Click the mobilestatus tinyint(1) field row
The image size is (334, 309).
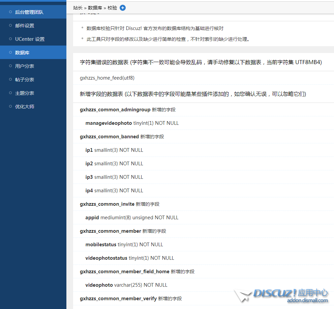(204, 244)
